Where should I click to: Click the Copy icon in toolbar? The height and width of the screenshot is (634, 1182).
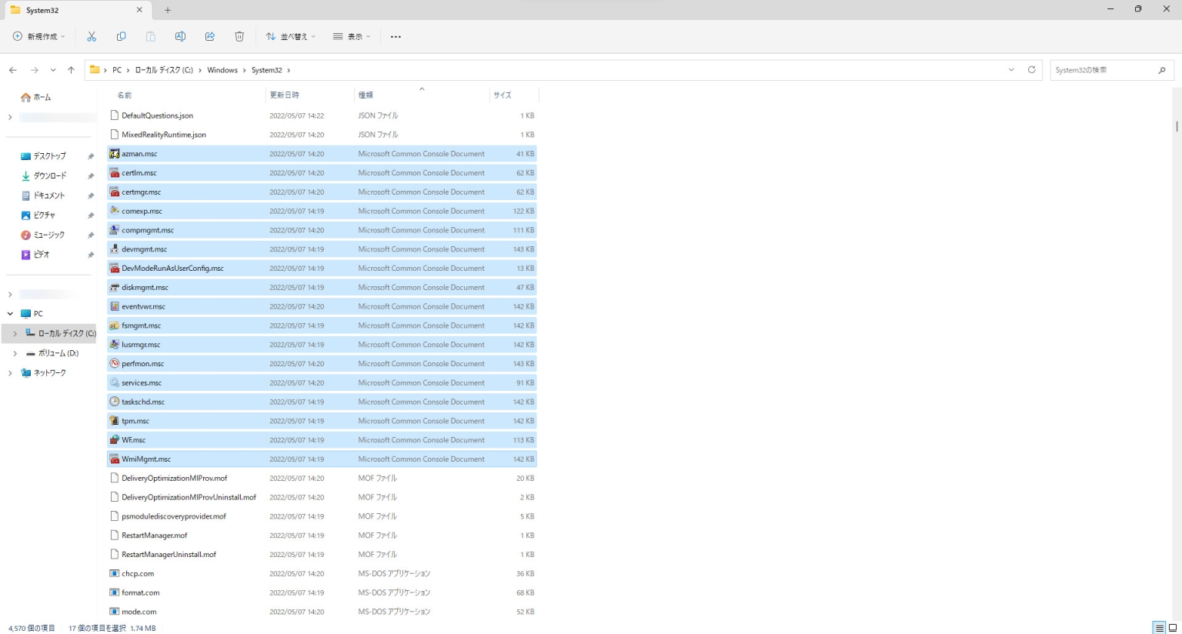coord(121,36)
